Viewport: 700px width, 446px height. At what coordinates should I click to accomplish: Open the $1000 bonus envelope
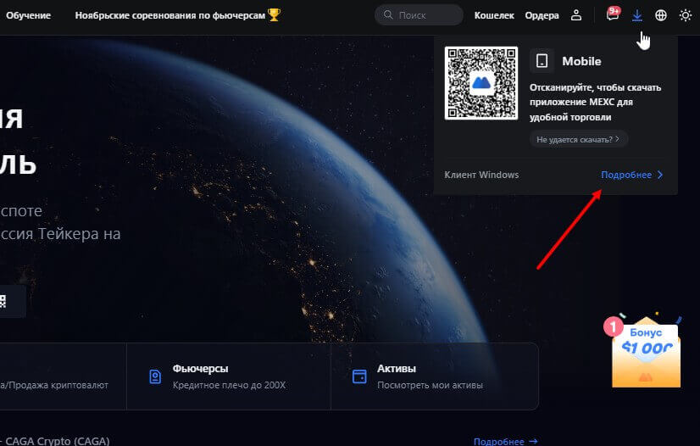pos(646,354)
